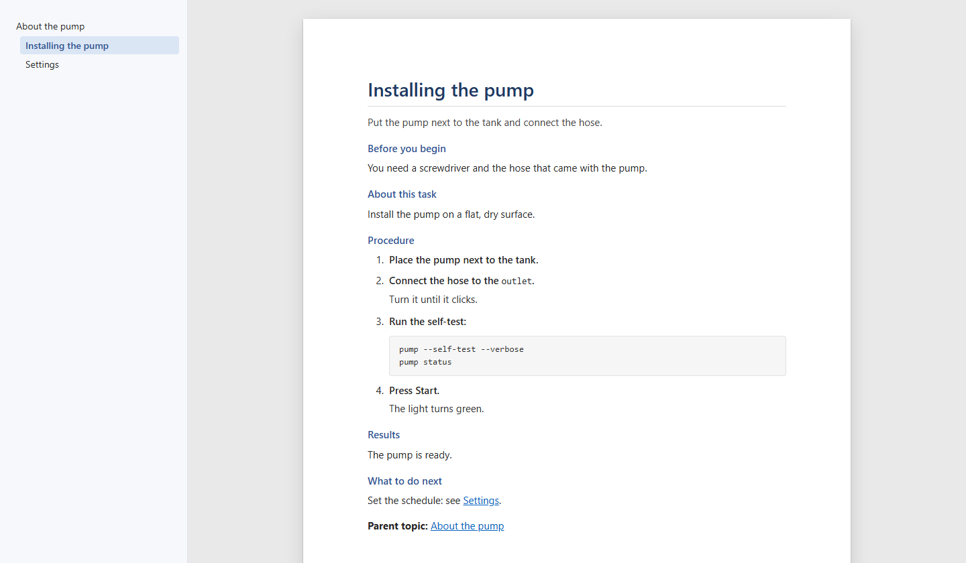This screenshot has width=966, height=563.
Task: Go to the Parent topic link 'About the pump'
Action: point(467,526)
